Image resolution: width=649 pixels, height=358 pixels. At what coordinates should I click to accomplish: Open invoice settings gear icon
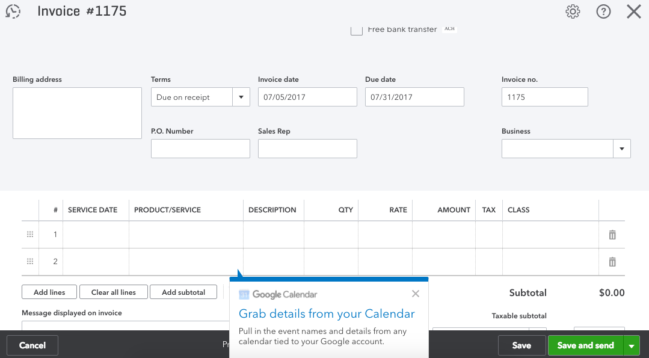(573, 11)
